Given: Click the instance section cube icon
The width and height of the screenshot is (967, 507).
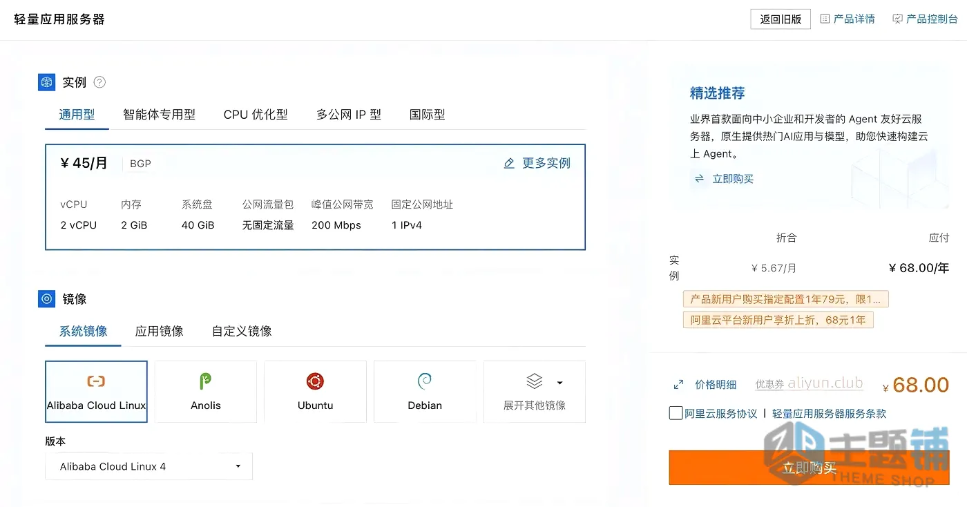Looking at the screenshot, I should tap(46, 82).
